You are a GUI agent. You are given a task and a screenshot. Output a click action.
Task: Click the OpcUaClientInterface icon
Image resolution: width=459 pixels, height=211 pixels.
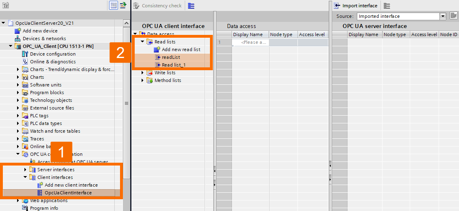point(40,193)
